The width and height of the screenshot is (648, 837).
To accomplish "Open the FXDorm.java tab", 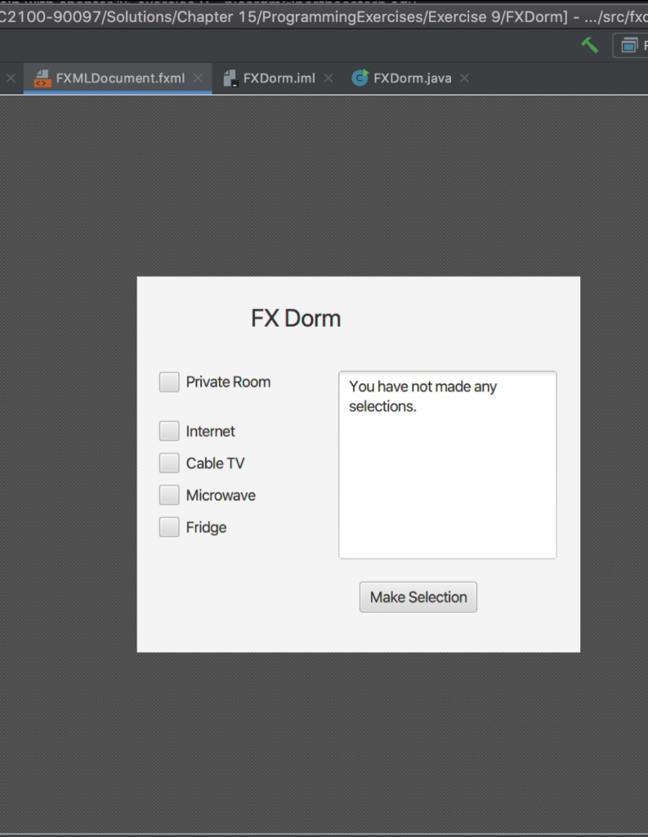I will click(x=410, y=78).
